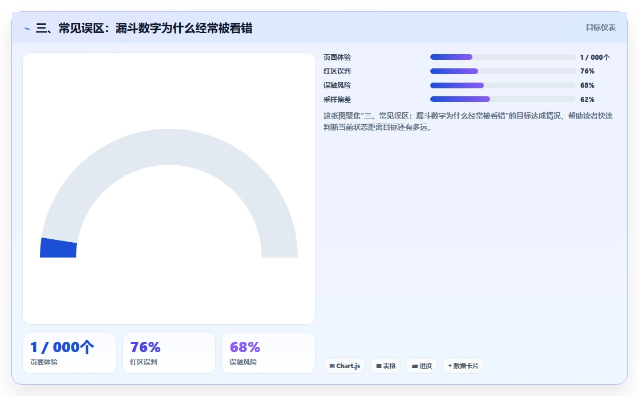Click the 68% value in progress list
The width and height of the screenshot is (639, 396).
(587, 85)
